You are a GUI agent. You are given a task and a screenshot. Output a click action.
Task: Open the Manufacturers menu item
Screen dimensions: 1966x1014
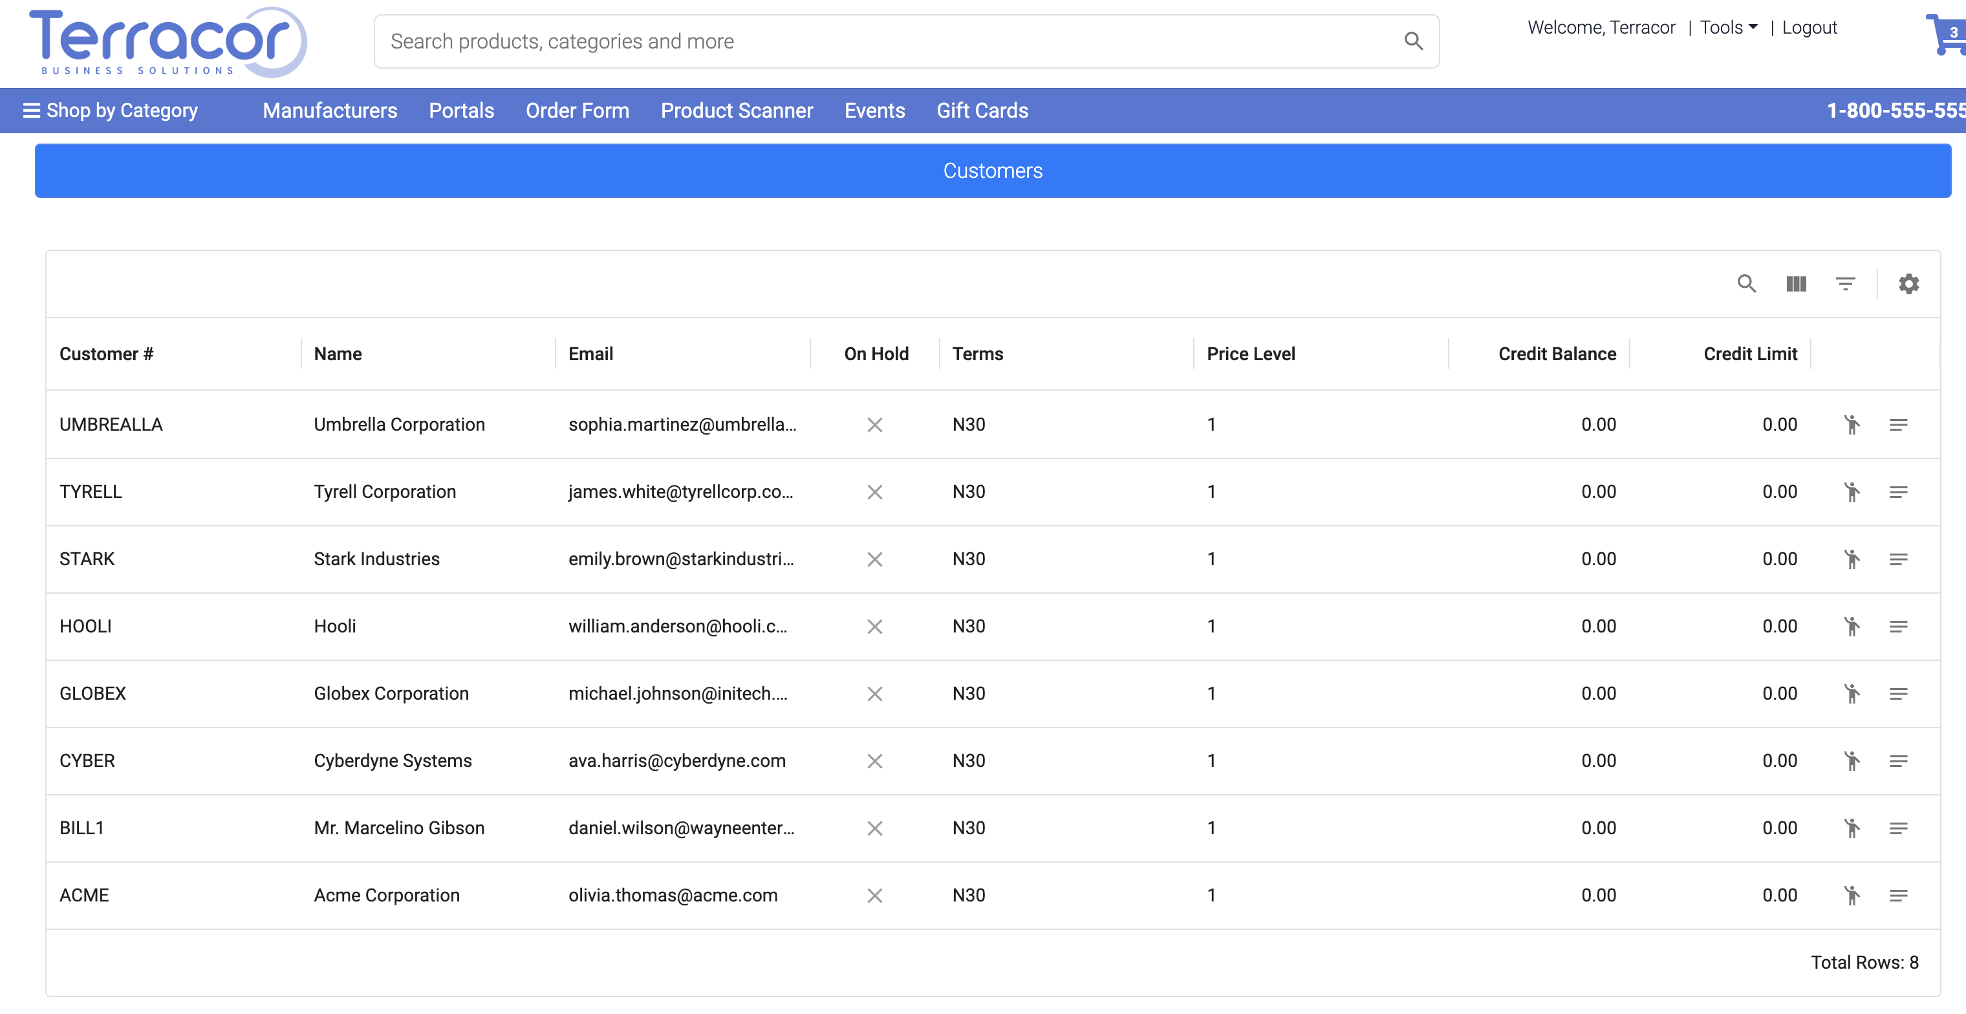pyautogui.click(x=330, y=111)
